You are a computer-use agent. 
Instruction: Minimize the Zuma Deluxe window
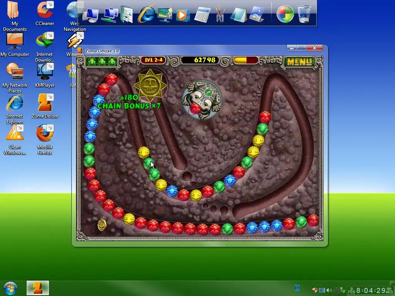tap(292, 48)
